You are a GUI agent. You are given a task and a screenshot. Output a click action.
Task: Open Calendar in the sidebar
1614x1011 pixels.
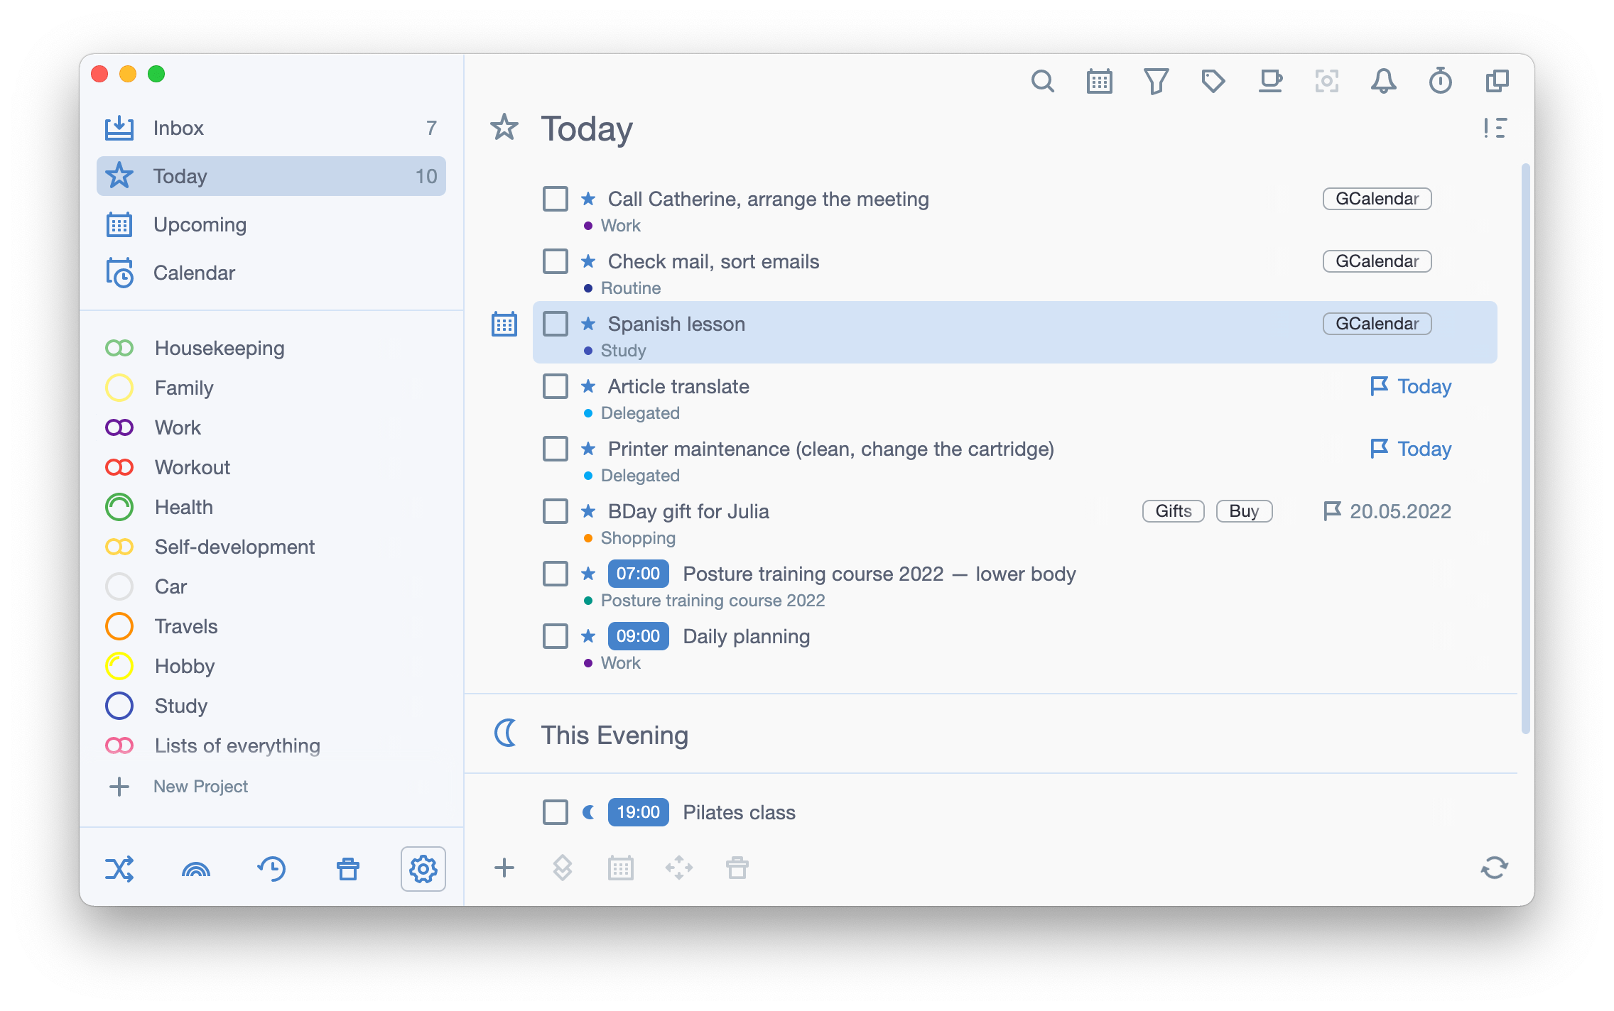271,273
